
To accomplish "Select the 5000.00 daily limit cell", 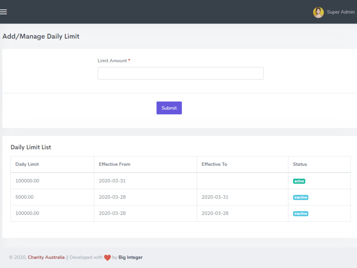I will pyautogui.click(x=52, y=197).
